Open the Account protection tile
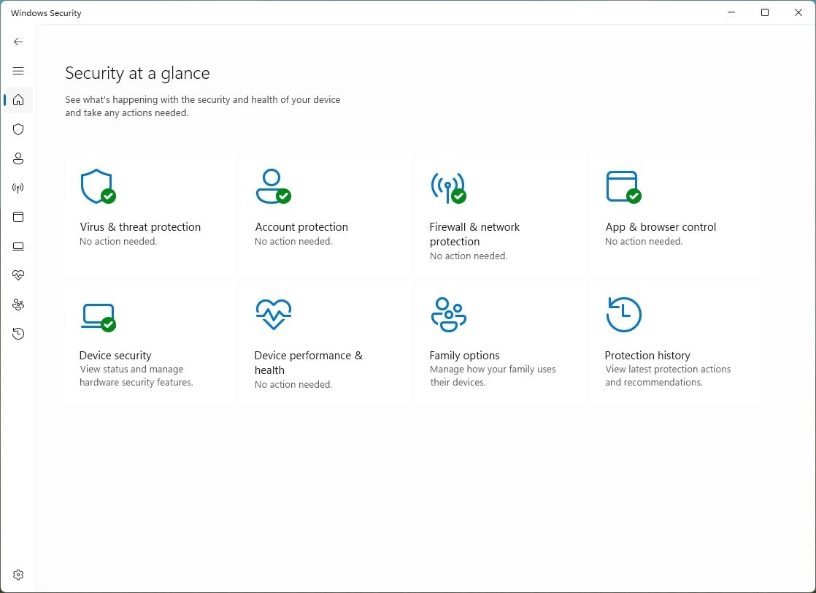Screen dimensions: 816x593 [x=325, y=212]
